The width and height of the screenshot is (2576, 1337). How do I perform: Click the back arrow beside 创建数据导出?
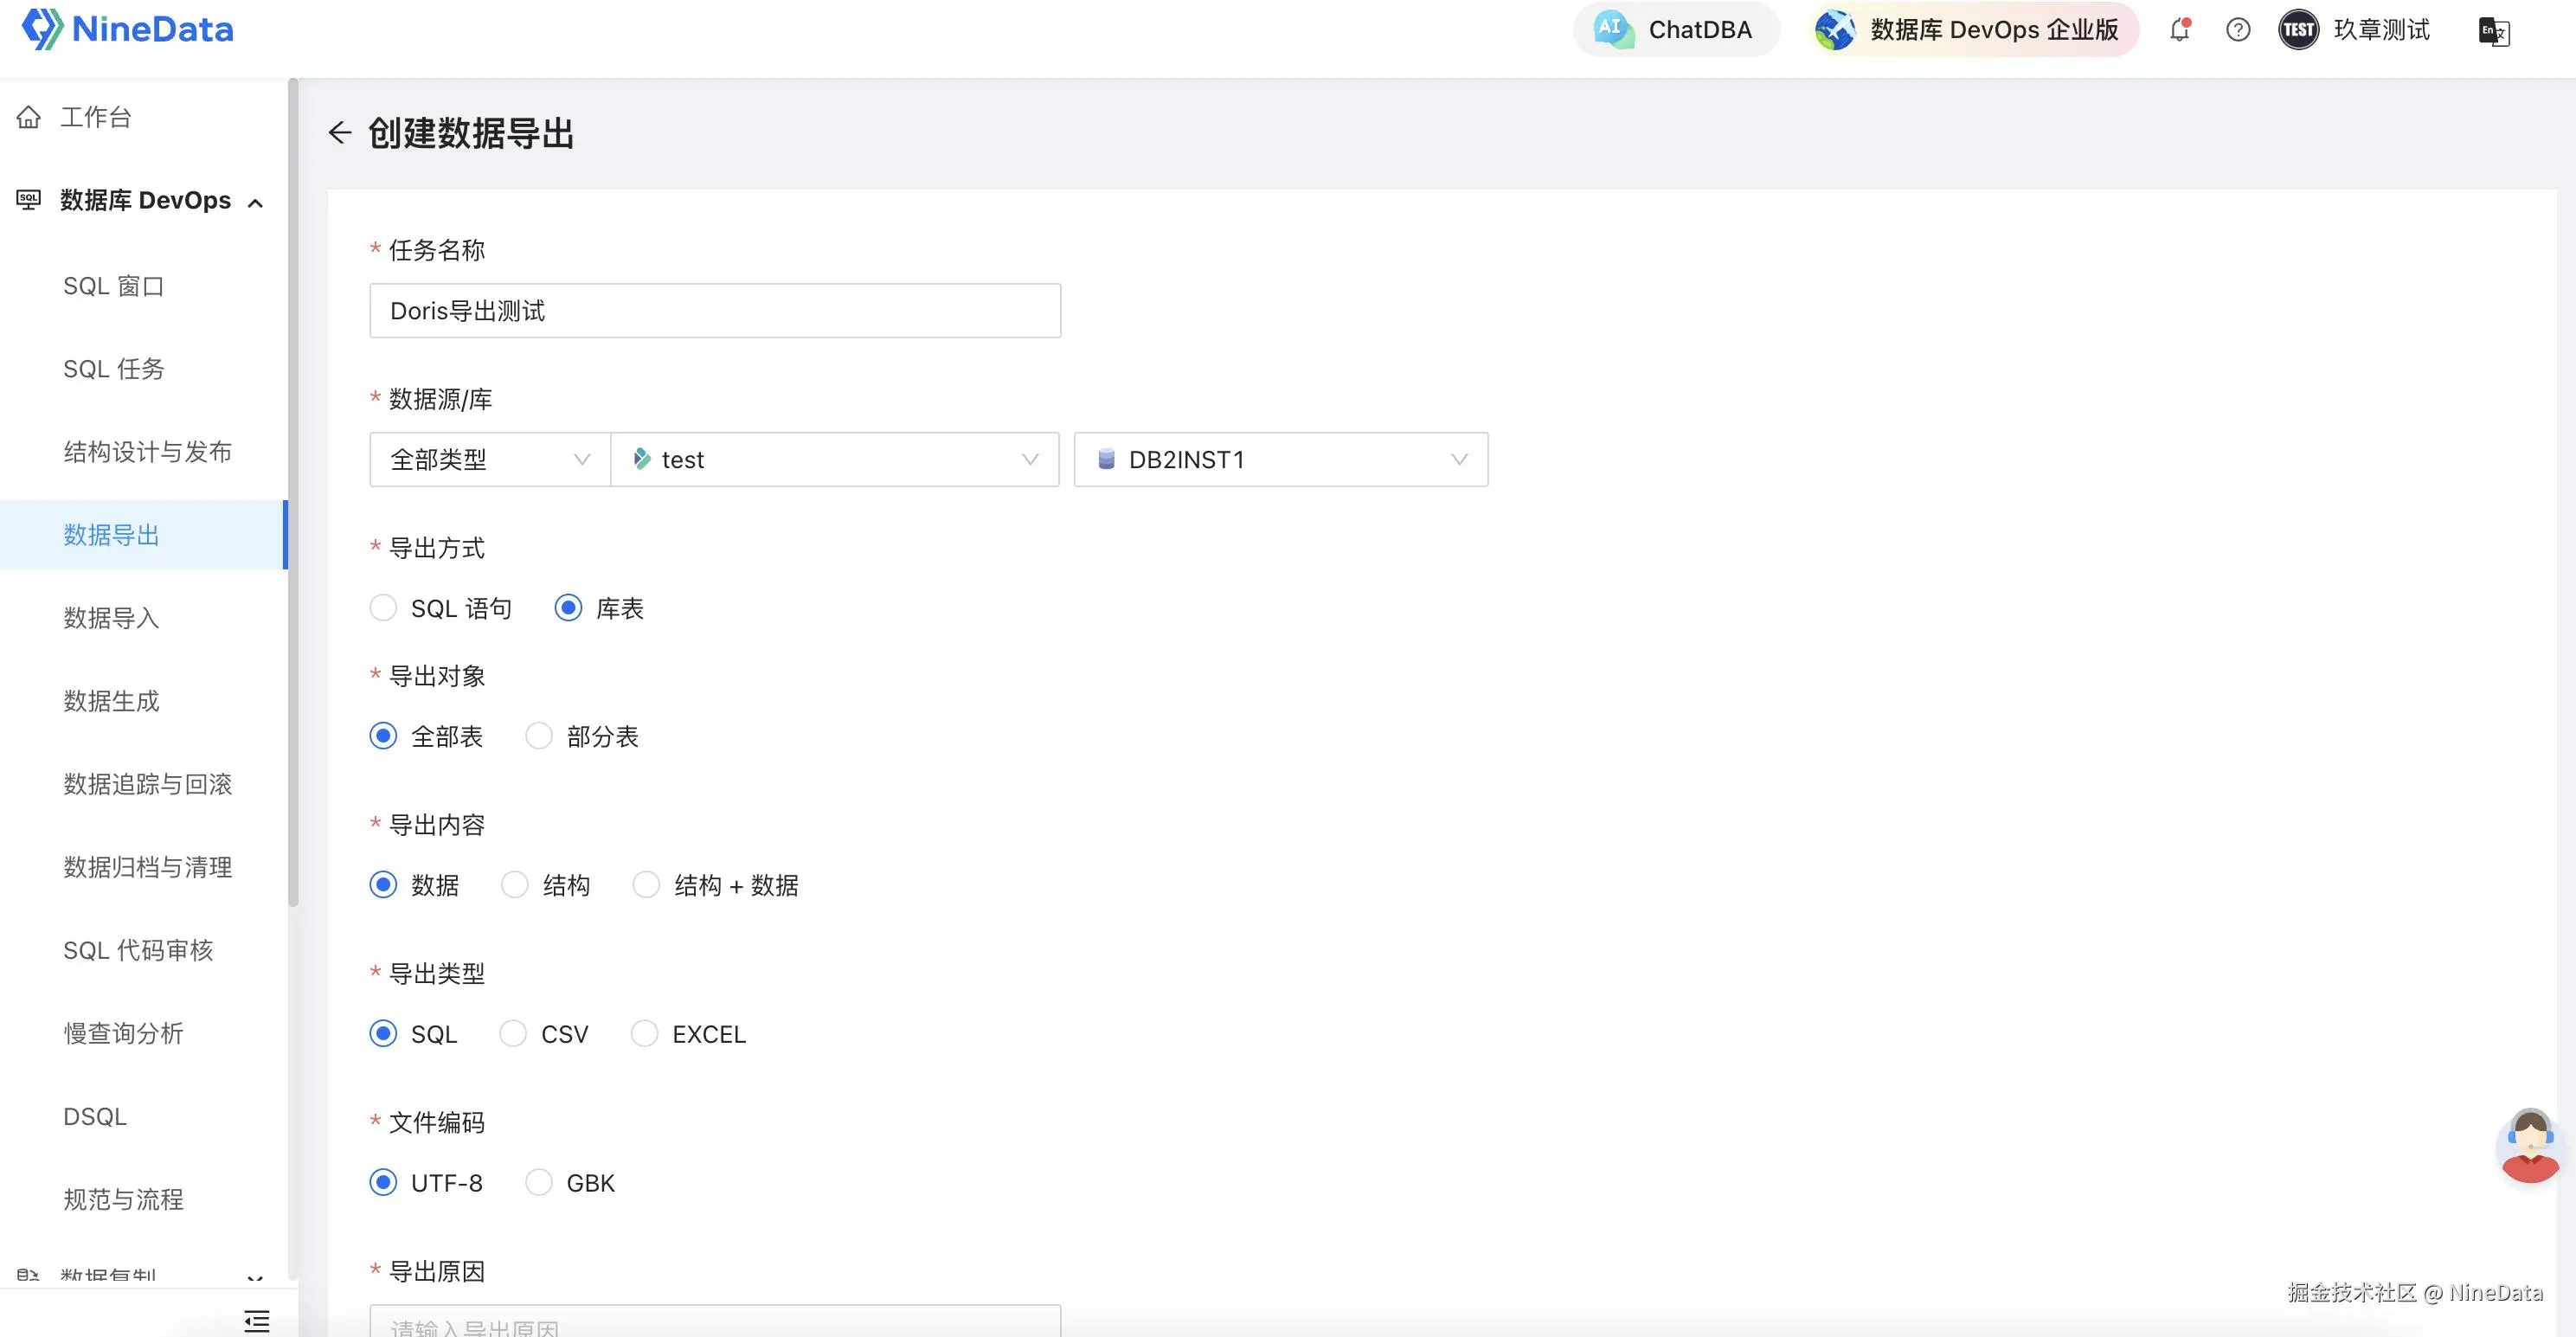coord(340,132)
